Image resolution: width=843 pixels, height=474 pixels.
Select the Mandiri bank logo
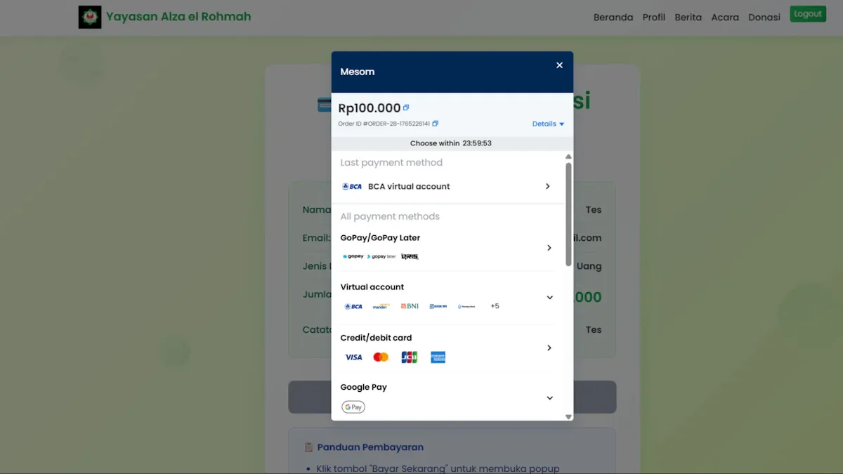point(380,305)
